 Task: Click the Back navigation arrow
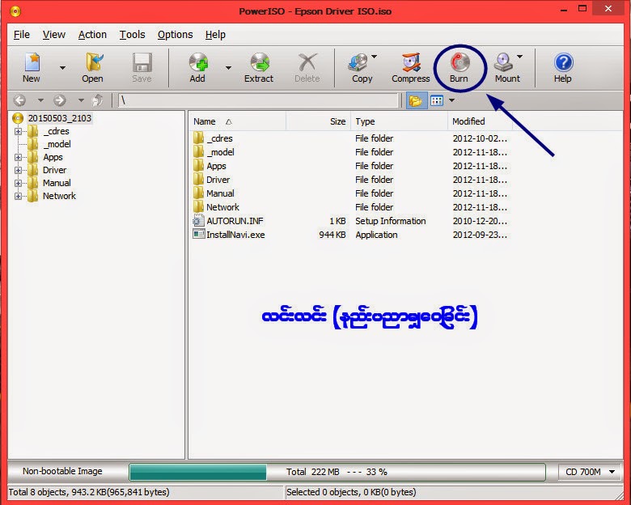(19, 100)
